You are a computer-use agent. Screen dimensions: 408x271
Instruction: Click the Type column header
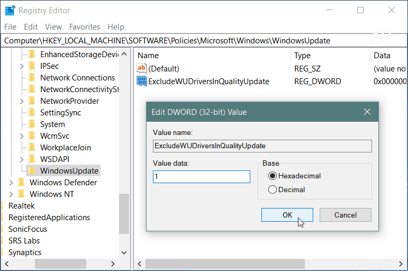point(330,56)
